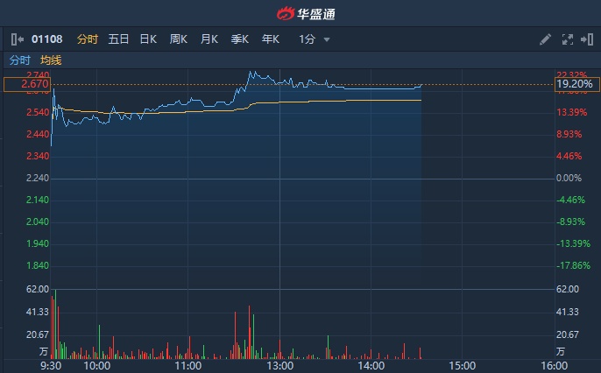Click the stock code 01108

coord(48,39)
